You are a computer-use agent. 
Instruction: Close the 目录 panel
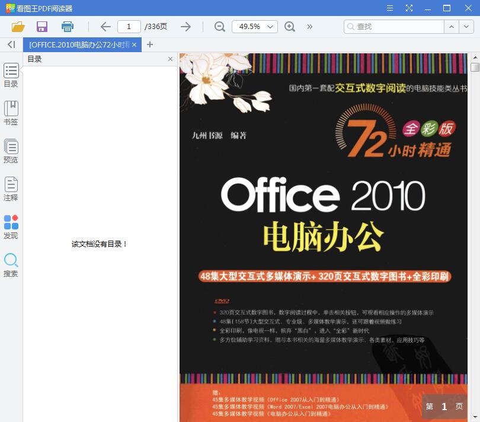(170, 59)
